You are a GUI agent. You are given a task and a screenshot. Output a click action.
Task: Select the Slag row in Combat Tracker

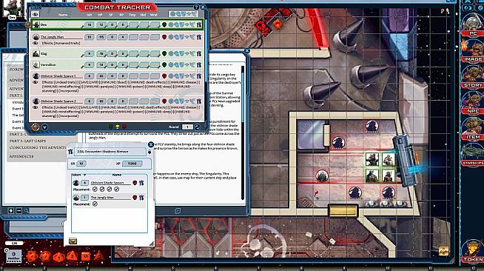point(116,54)
